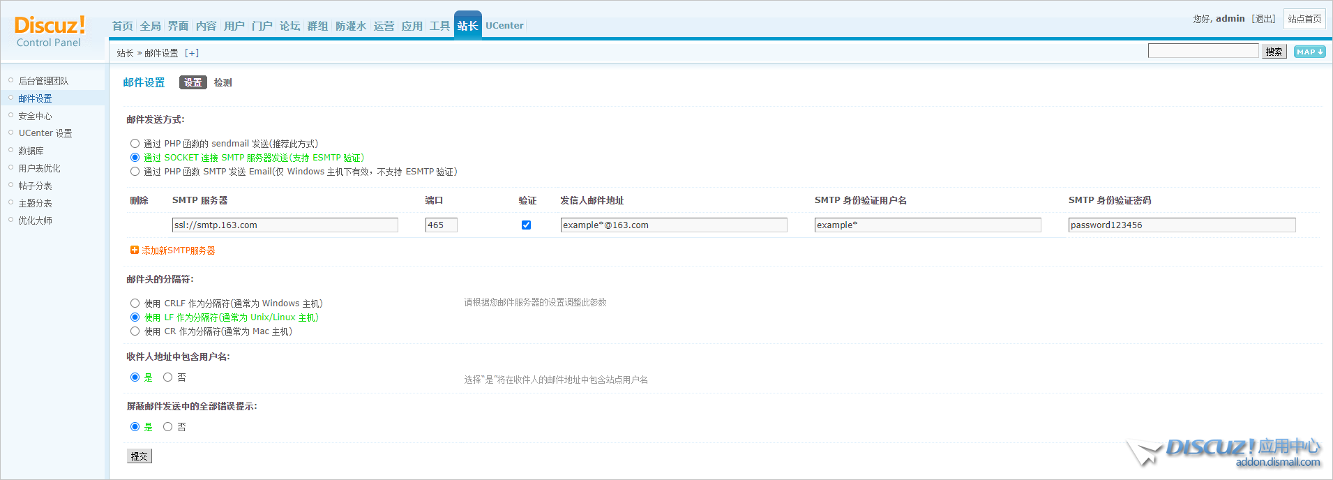
Task: Switch to the 检测 tab
Action: [223, 82]
